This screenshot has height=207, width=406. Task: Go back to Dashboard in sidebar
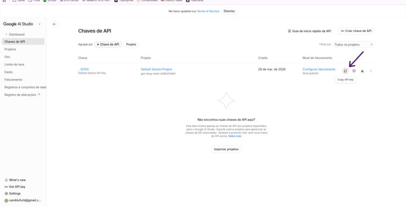coord(16,34)
